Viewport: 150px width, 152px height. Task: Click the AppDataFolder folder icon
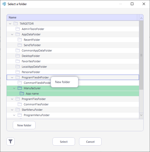[18, 34]
